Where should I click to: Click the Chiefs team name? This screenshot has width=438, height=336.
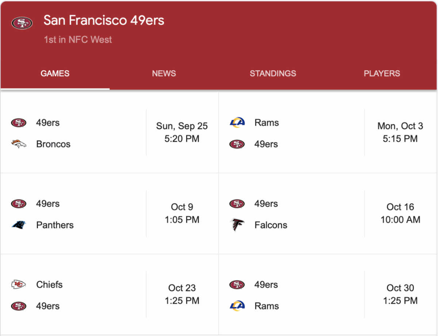(49, 284)
